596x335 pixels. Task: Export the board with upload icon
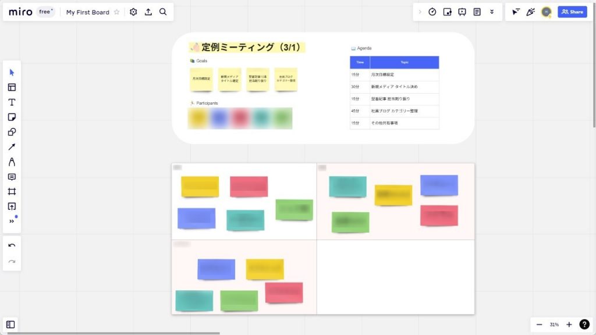[x=148, y=12]
